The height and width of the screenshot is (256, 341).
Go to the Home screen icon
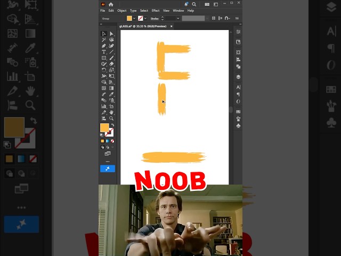(111, 4)
